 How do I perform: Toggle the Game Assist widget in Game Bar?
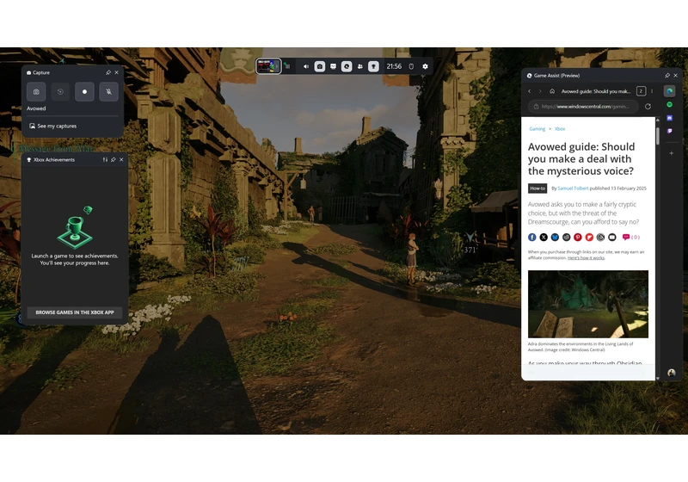coord(347,66)
